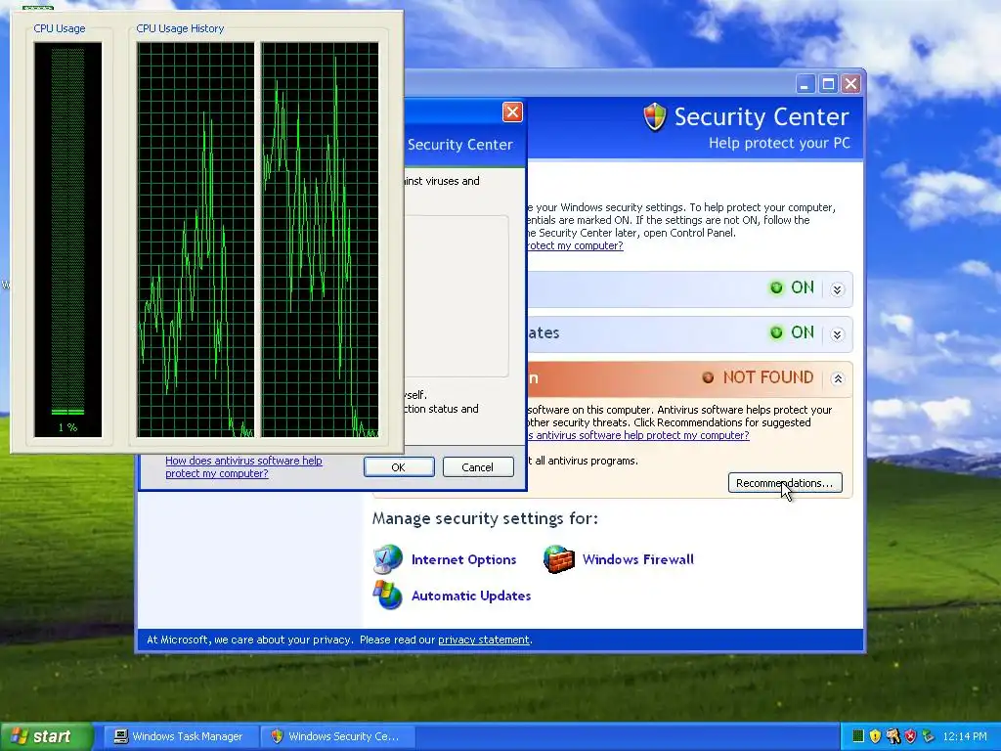Expand the first ON security section
Viewport: 1001px width, 751px height.
point(838,289)
